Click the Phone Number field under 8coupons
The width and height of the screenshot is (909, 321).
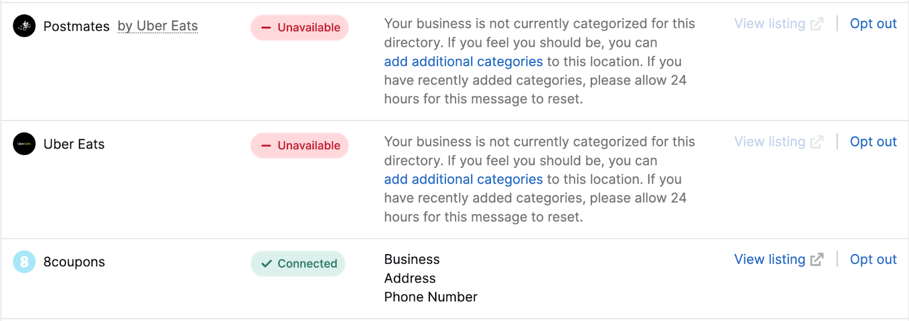(431, 297)
